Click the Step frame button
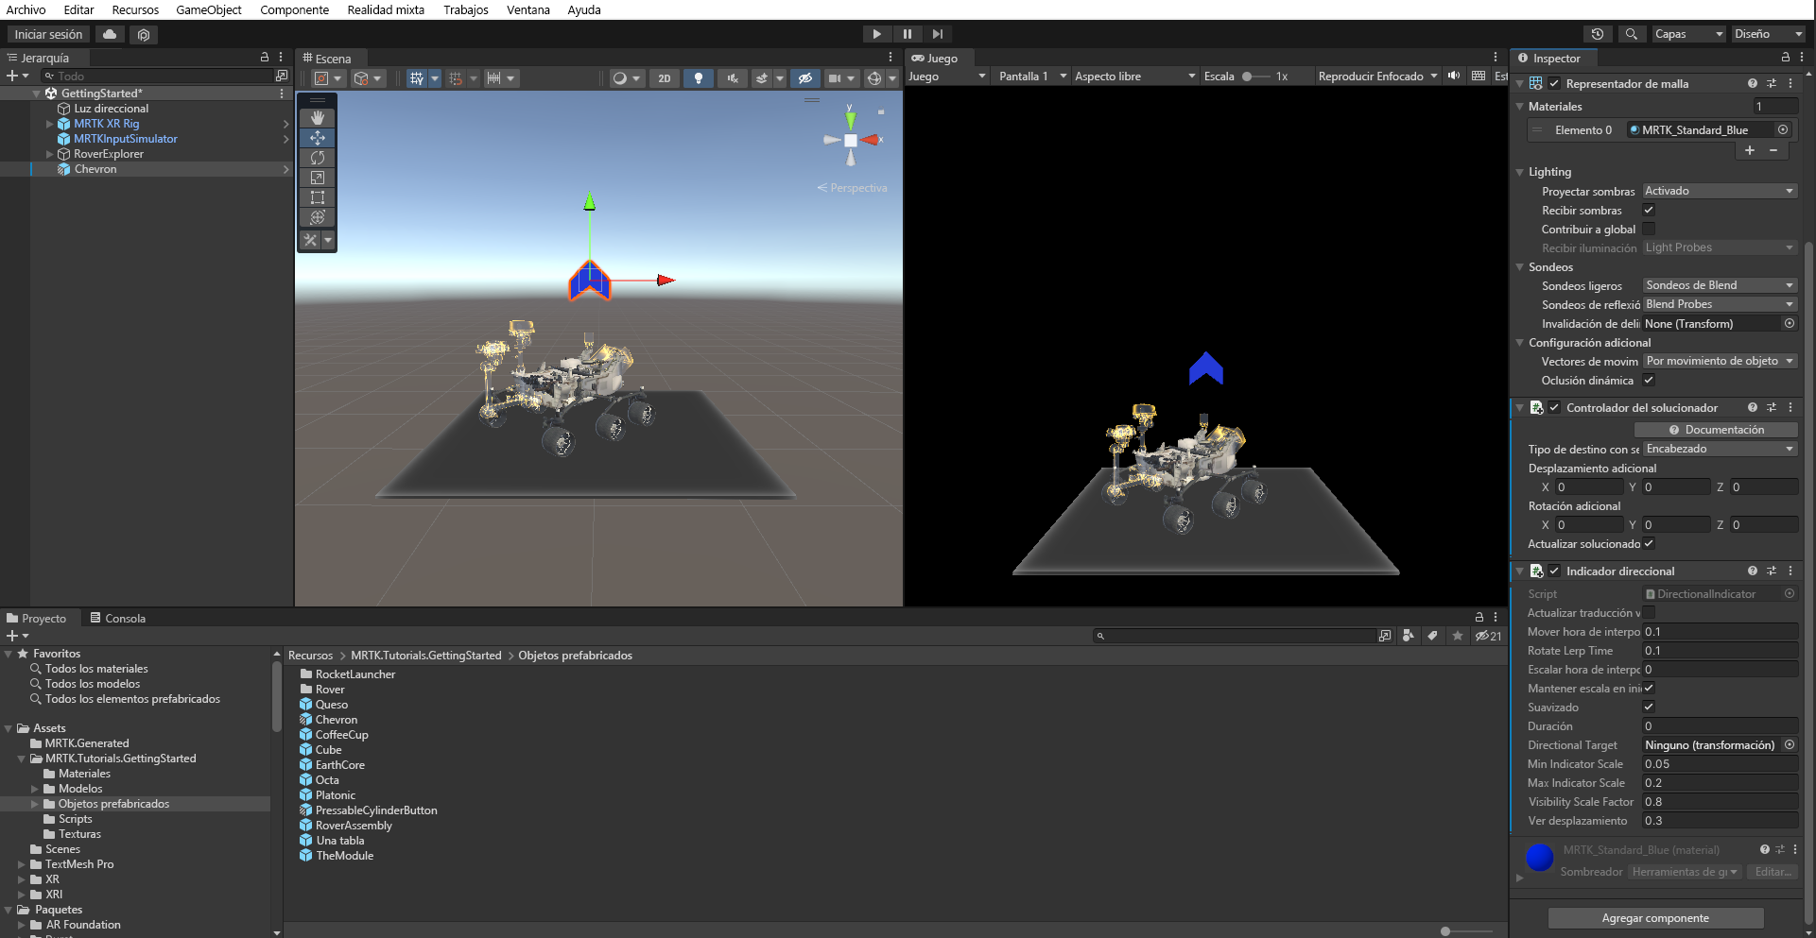The image size is (1816, 938). [938, 34]
